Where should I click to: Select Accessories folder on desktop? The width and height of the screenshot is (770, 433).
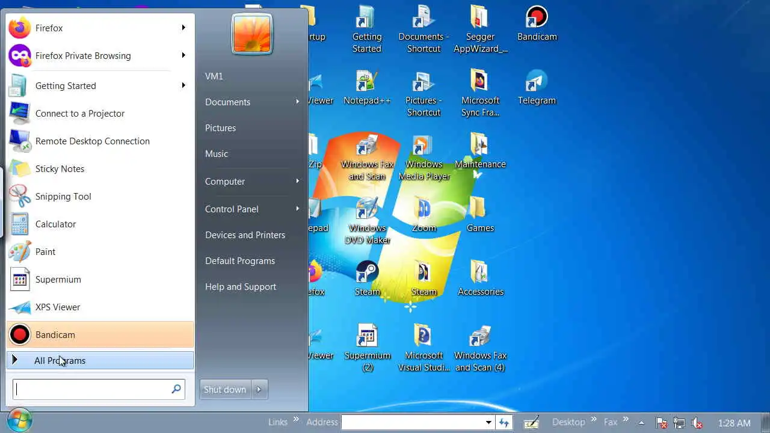pos(480,279)
